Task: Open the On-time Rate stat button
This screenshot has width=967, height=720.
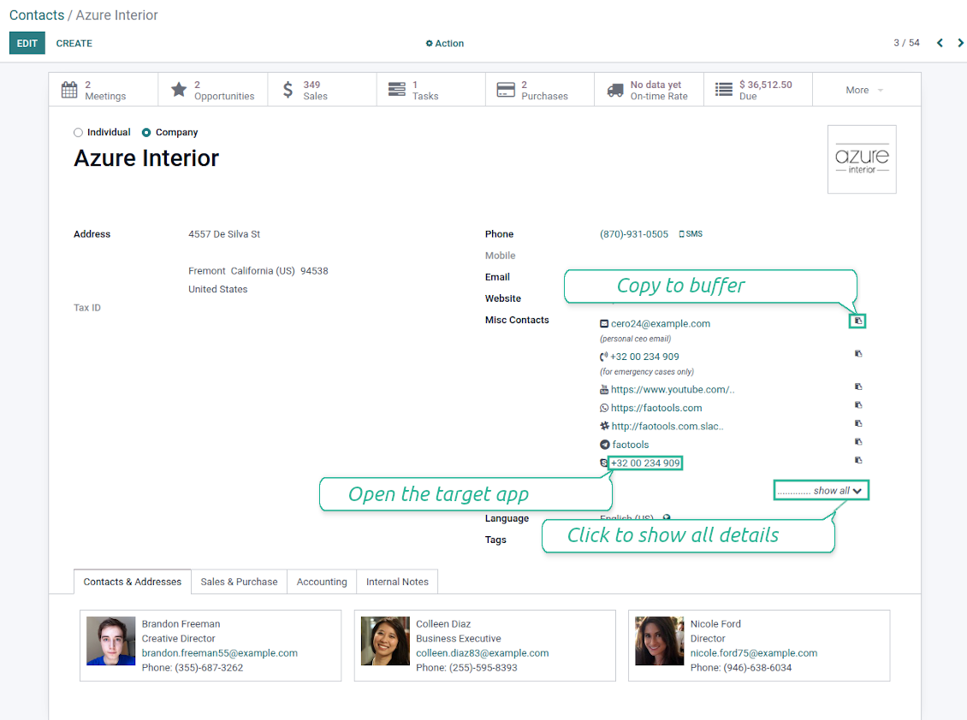Action: [649, 90]
